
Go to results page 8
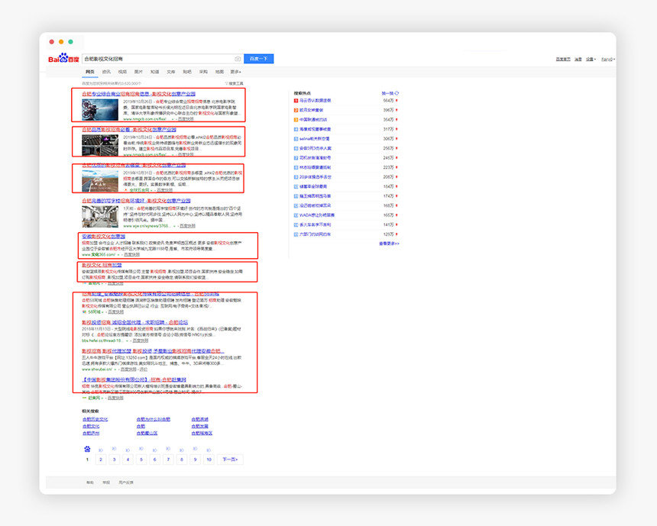[181, 460]
